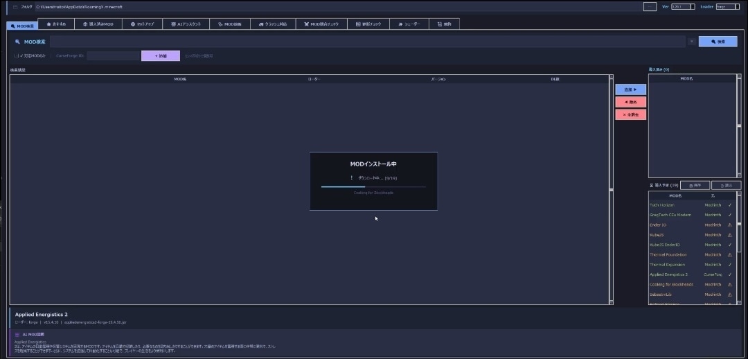The width and height of the screenshot is (748, 359).
Task: Click the purple + 追加 button
Action: coord(160,56)
